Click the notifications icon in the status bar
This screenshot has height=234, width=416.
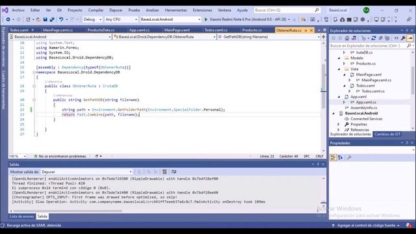pyautogui.click(x=409, y=226)
